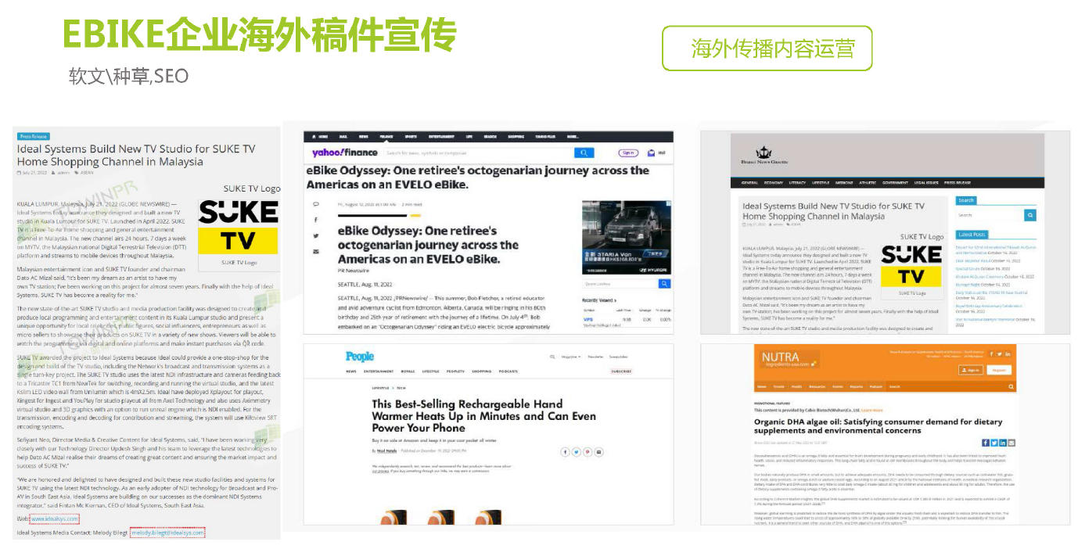Share Yahoo article via Facebook icon
This screenshot has width=1078, height=549.
click(x=316, y=221)
